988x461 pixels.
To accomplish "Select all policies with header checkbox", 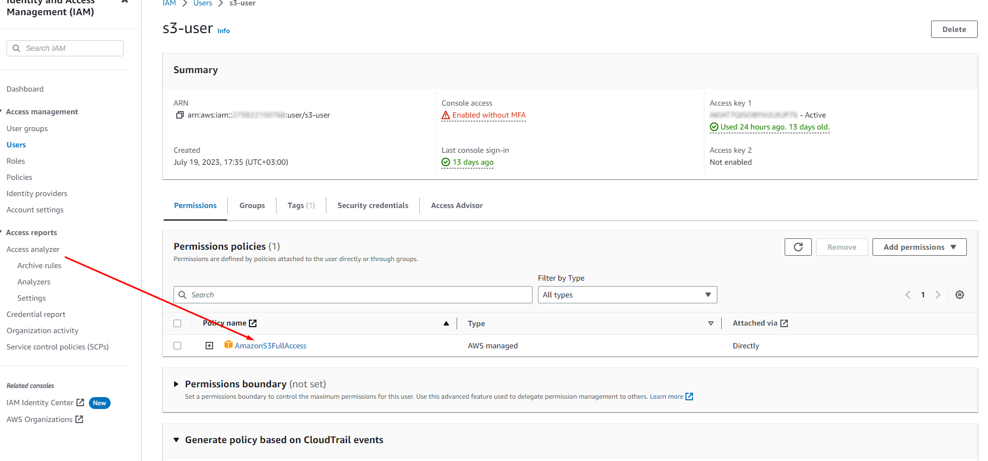I will (x=177, y=323).
